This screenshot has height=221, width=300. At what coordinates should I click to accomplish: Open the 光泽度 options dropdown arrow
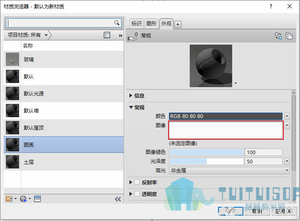coord(287,161)
